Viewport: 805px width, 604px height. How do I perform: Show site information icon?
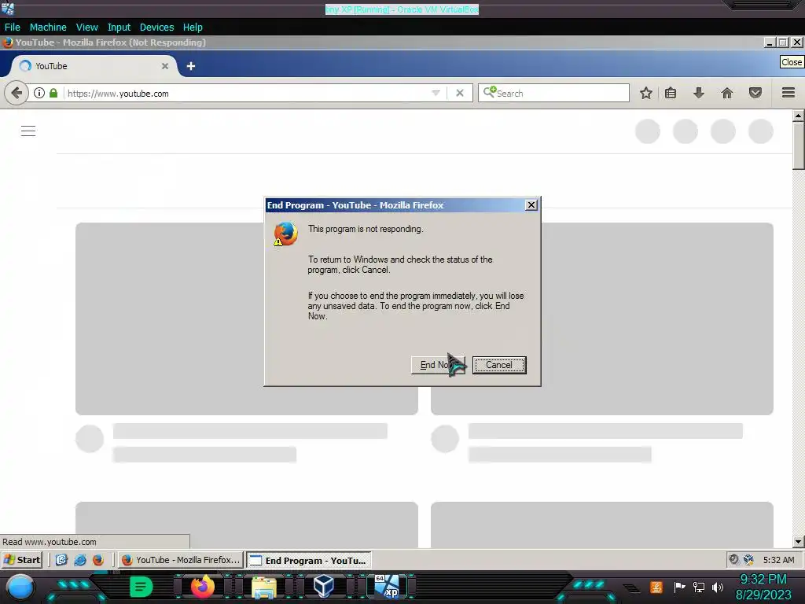(x=39, y=93)
